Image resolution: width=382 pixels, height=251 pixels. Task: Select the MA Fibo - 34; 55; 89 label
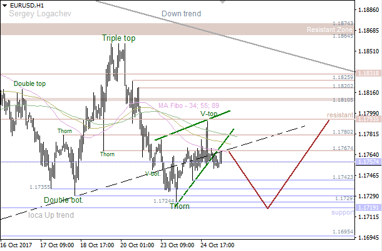(188, 105)
